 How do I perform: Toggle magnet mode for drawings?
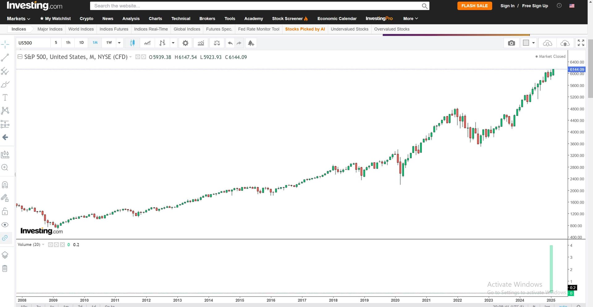click(x=5, y=185)
